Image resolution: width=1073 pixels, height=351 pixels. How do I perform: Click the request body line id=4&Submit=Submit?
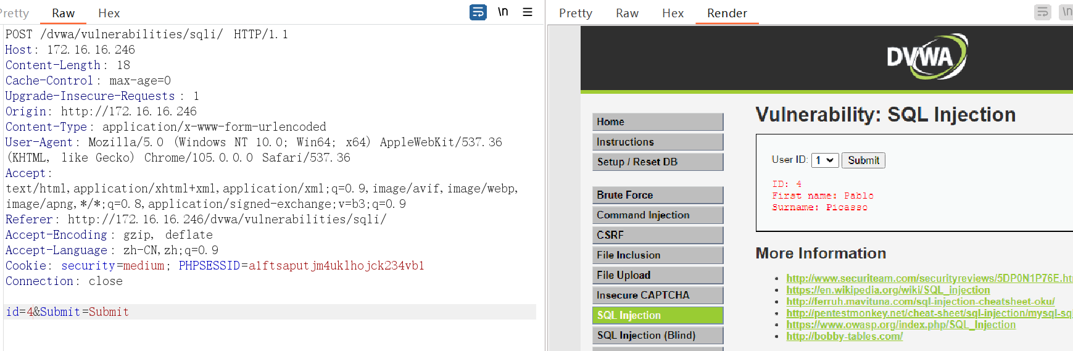click(67, 312)
